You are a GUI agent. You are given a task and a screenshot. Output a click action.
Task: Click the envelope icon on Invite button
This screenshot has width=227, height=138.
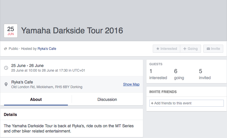click(208, 49)
